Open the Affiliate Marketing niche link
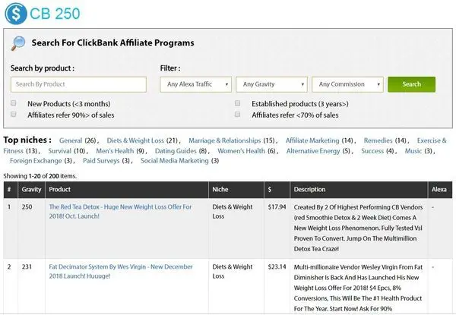Image resolution: width=456 pixels, height=315 pixels. 312,140
